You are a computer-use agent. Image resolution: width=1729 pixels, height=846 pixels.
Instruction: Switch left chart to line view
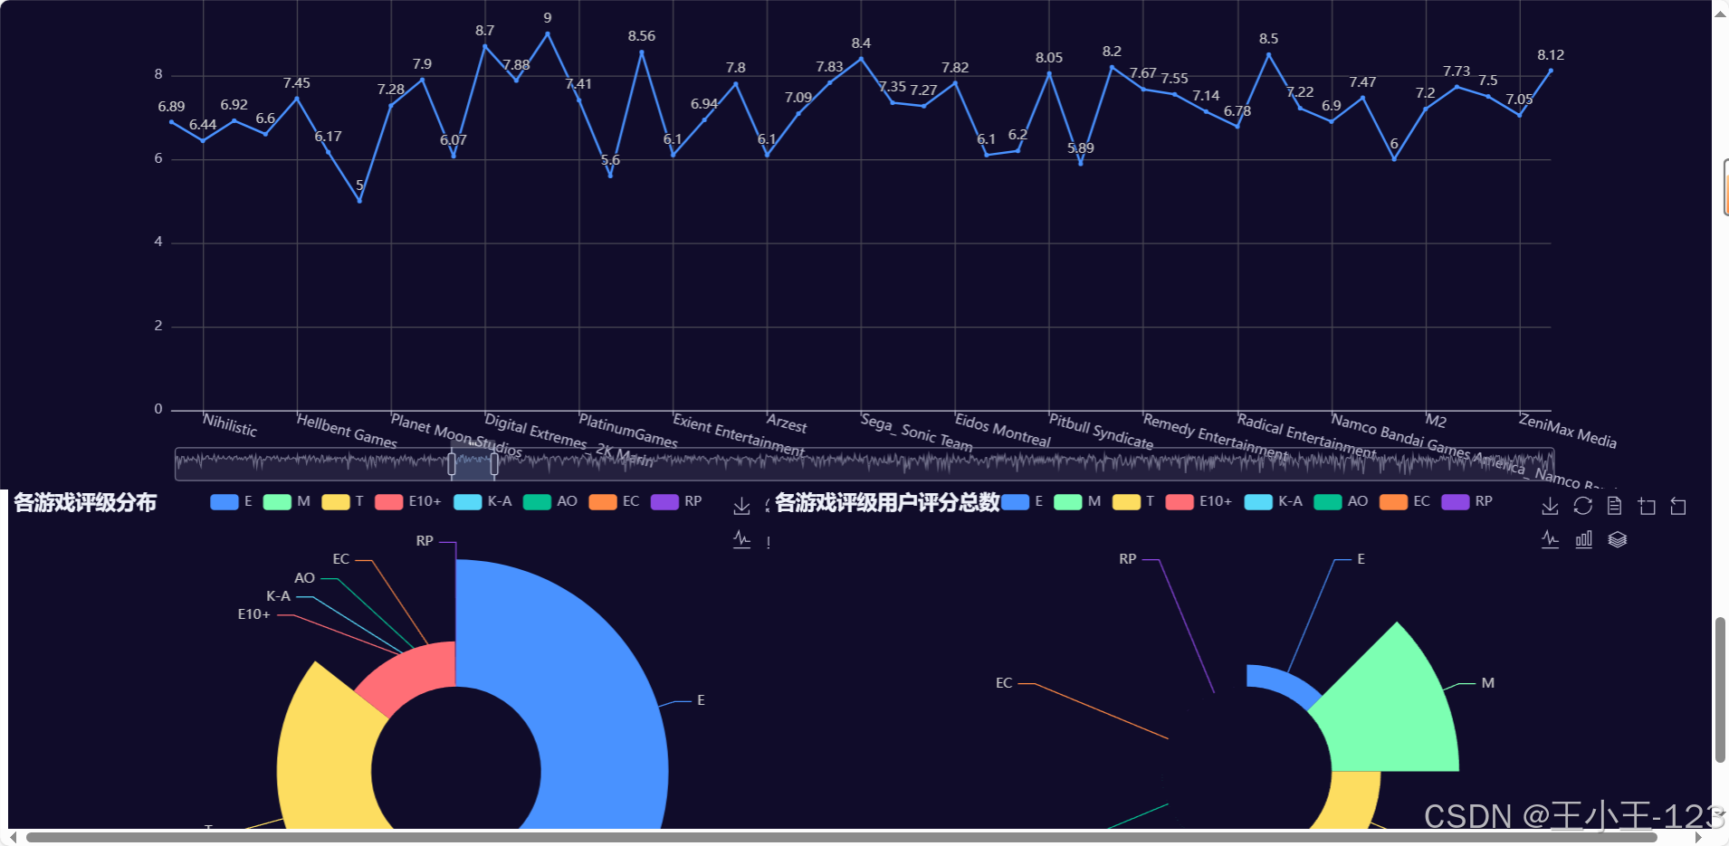(x=741, y=539)
